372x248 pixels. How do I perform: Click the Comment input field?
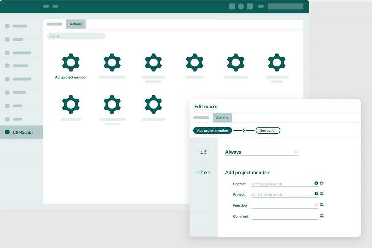click(285, 216)
